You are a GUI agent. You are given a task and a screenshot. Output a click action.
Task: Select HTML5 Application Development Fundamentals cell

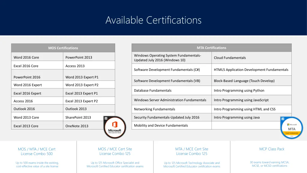252,70
